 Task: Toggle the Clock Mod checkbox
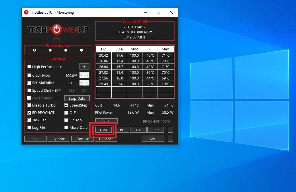click(x=29, y=75)
